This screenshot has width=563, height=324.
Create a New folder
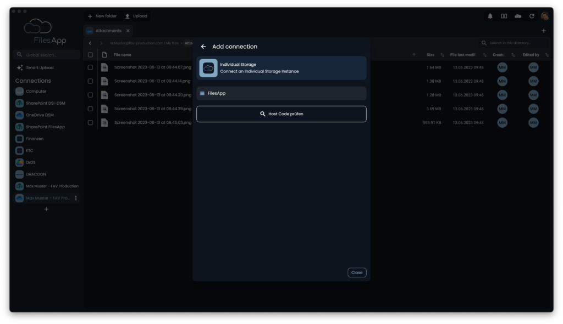[102, 16]
